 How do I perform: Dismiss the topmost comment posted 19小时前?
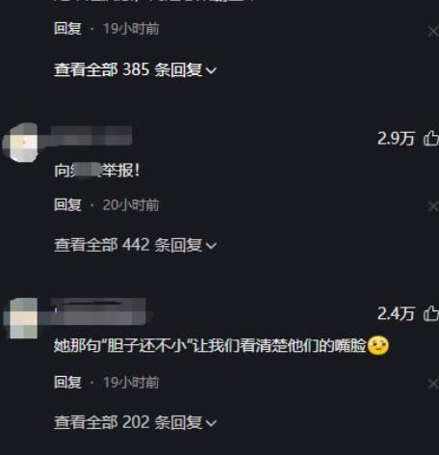433,32
